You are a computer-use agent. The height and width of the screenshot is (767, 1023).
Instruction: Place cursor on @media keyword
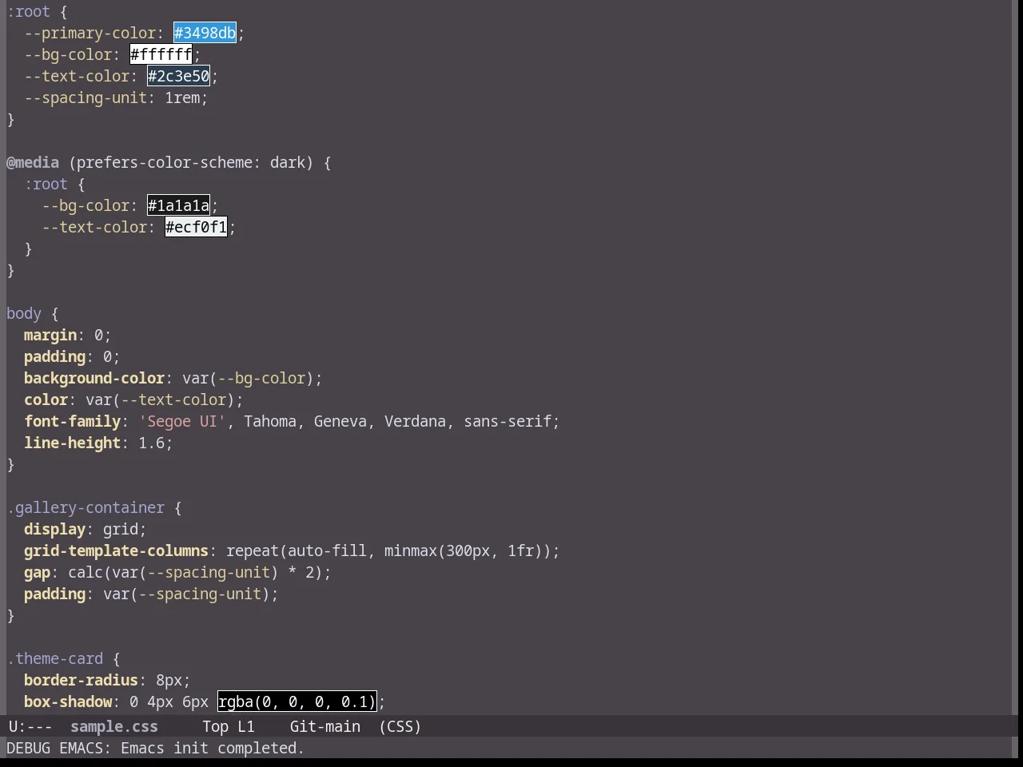pos(33,162)
